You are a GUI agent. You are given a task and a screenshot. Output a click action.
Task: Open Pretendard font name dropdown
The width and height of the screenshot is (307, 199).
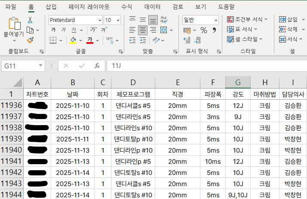click(x=100, y=20)
